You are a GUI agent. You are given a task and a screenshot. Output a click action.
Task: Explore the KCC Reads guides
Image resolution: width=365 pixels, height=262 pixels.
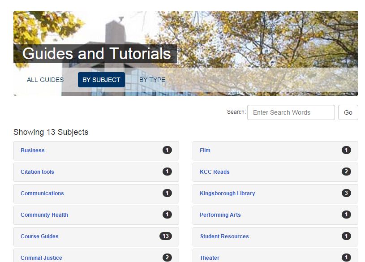[215, 172]
